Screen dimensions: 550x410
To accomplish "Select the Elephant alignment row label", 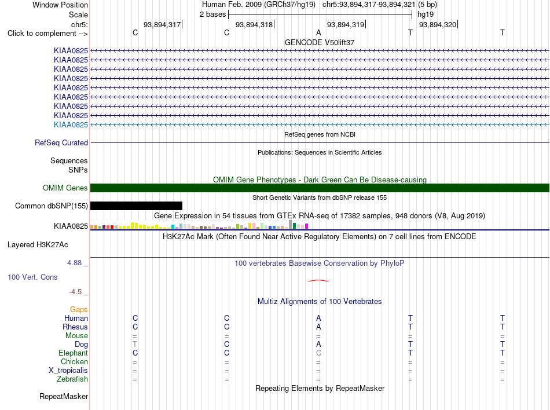I will tap(73, 353).
